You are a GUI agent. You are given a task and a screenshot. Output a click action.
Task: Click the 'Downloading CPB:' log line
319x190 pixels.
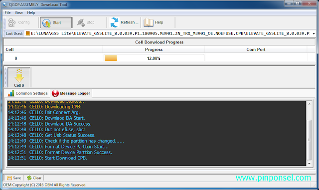tap(45, 107)
